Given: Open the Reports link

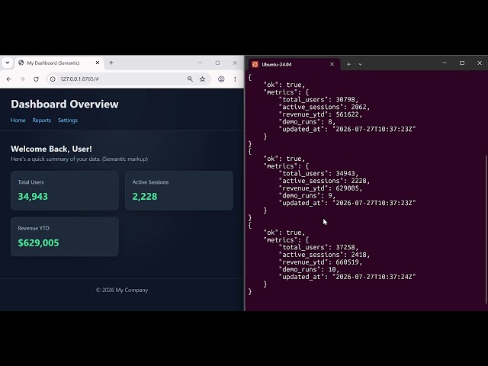Looking at the screenshot, I should point(42,120).
